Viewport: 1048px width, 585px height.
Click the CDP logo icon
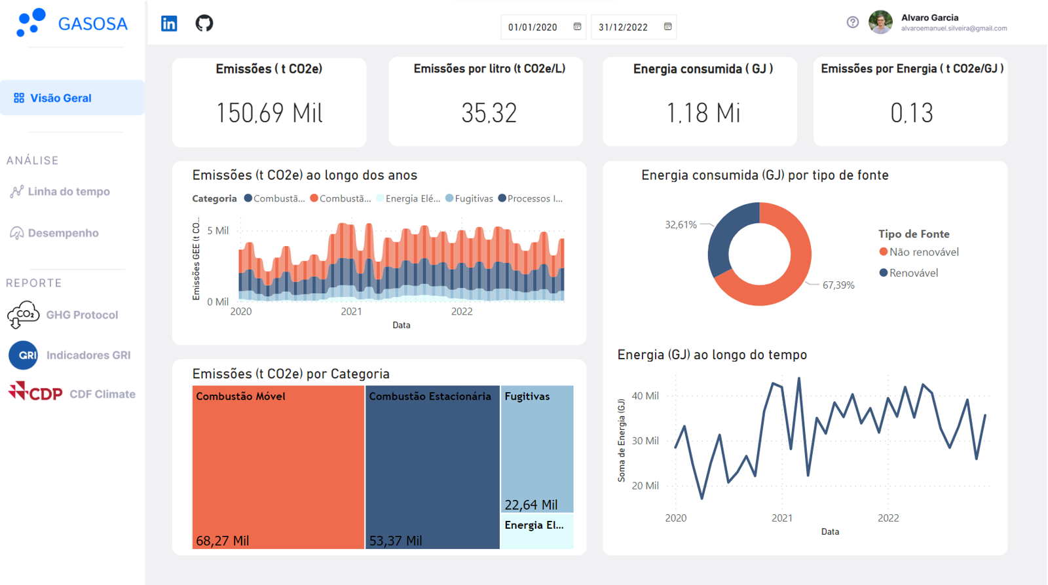[35, 392]
